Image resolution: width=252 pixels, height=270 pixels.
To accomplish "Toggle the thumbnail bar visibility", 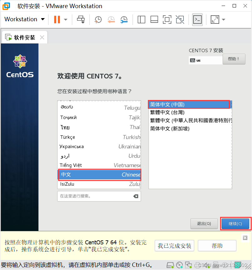I will pyautogui.click(x=154, y=19).
